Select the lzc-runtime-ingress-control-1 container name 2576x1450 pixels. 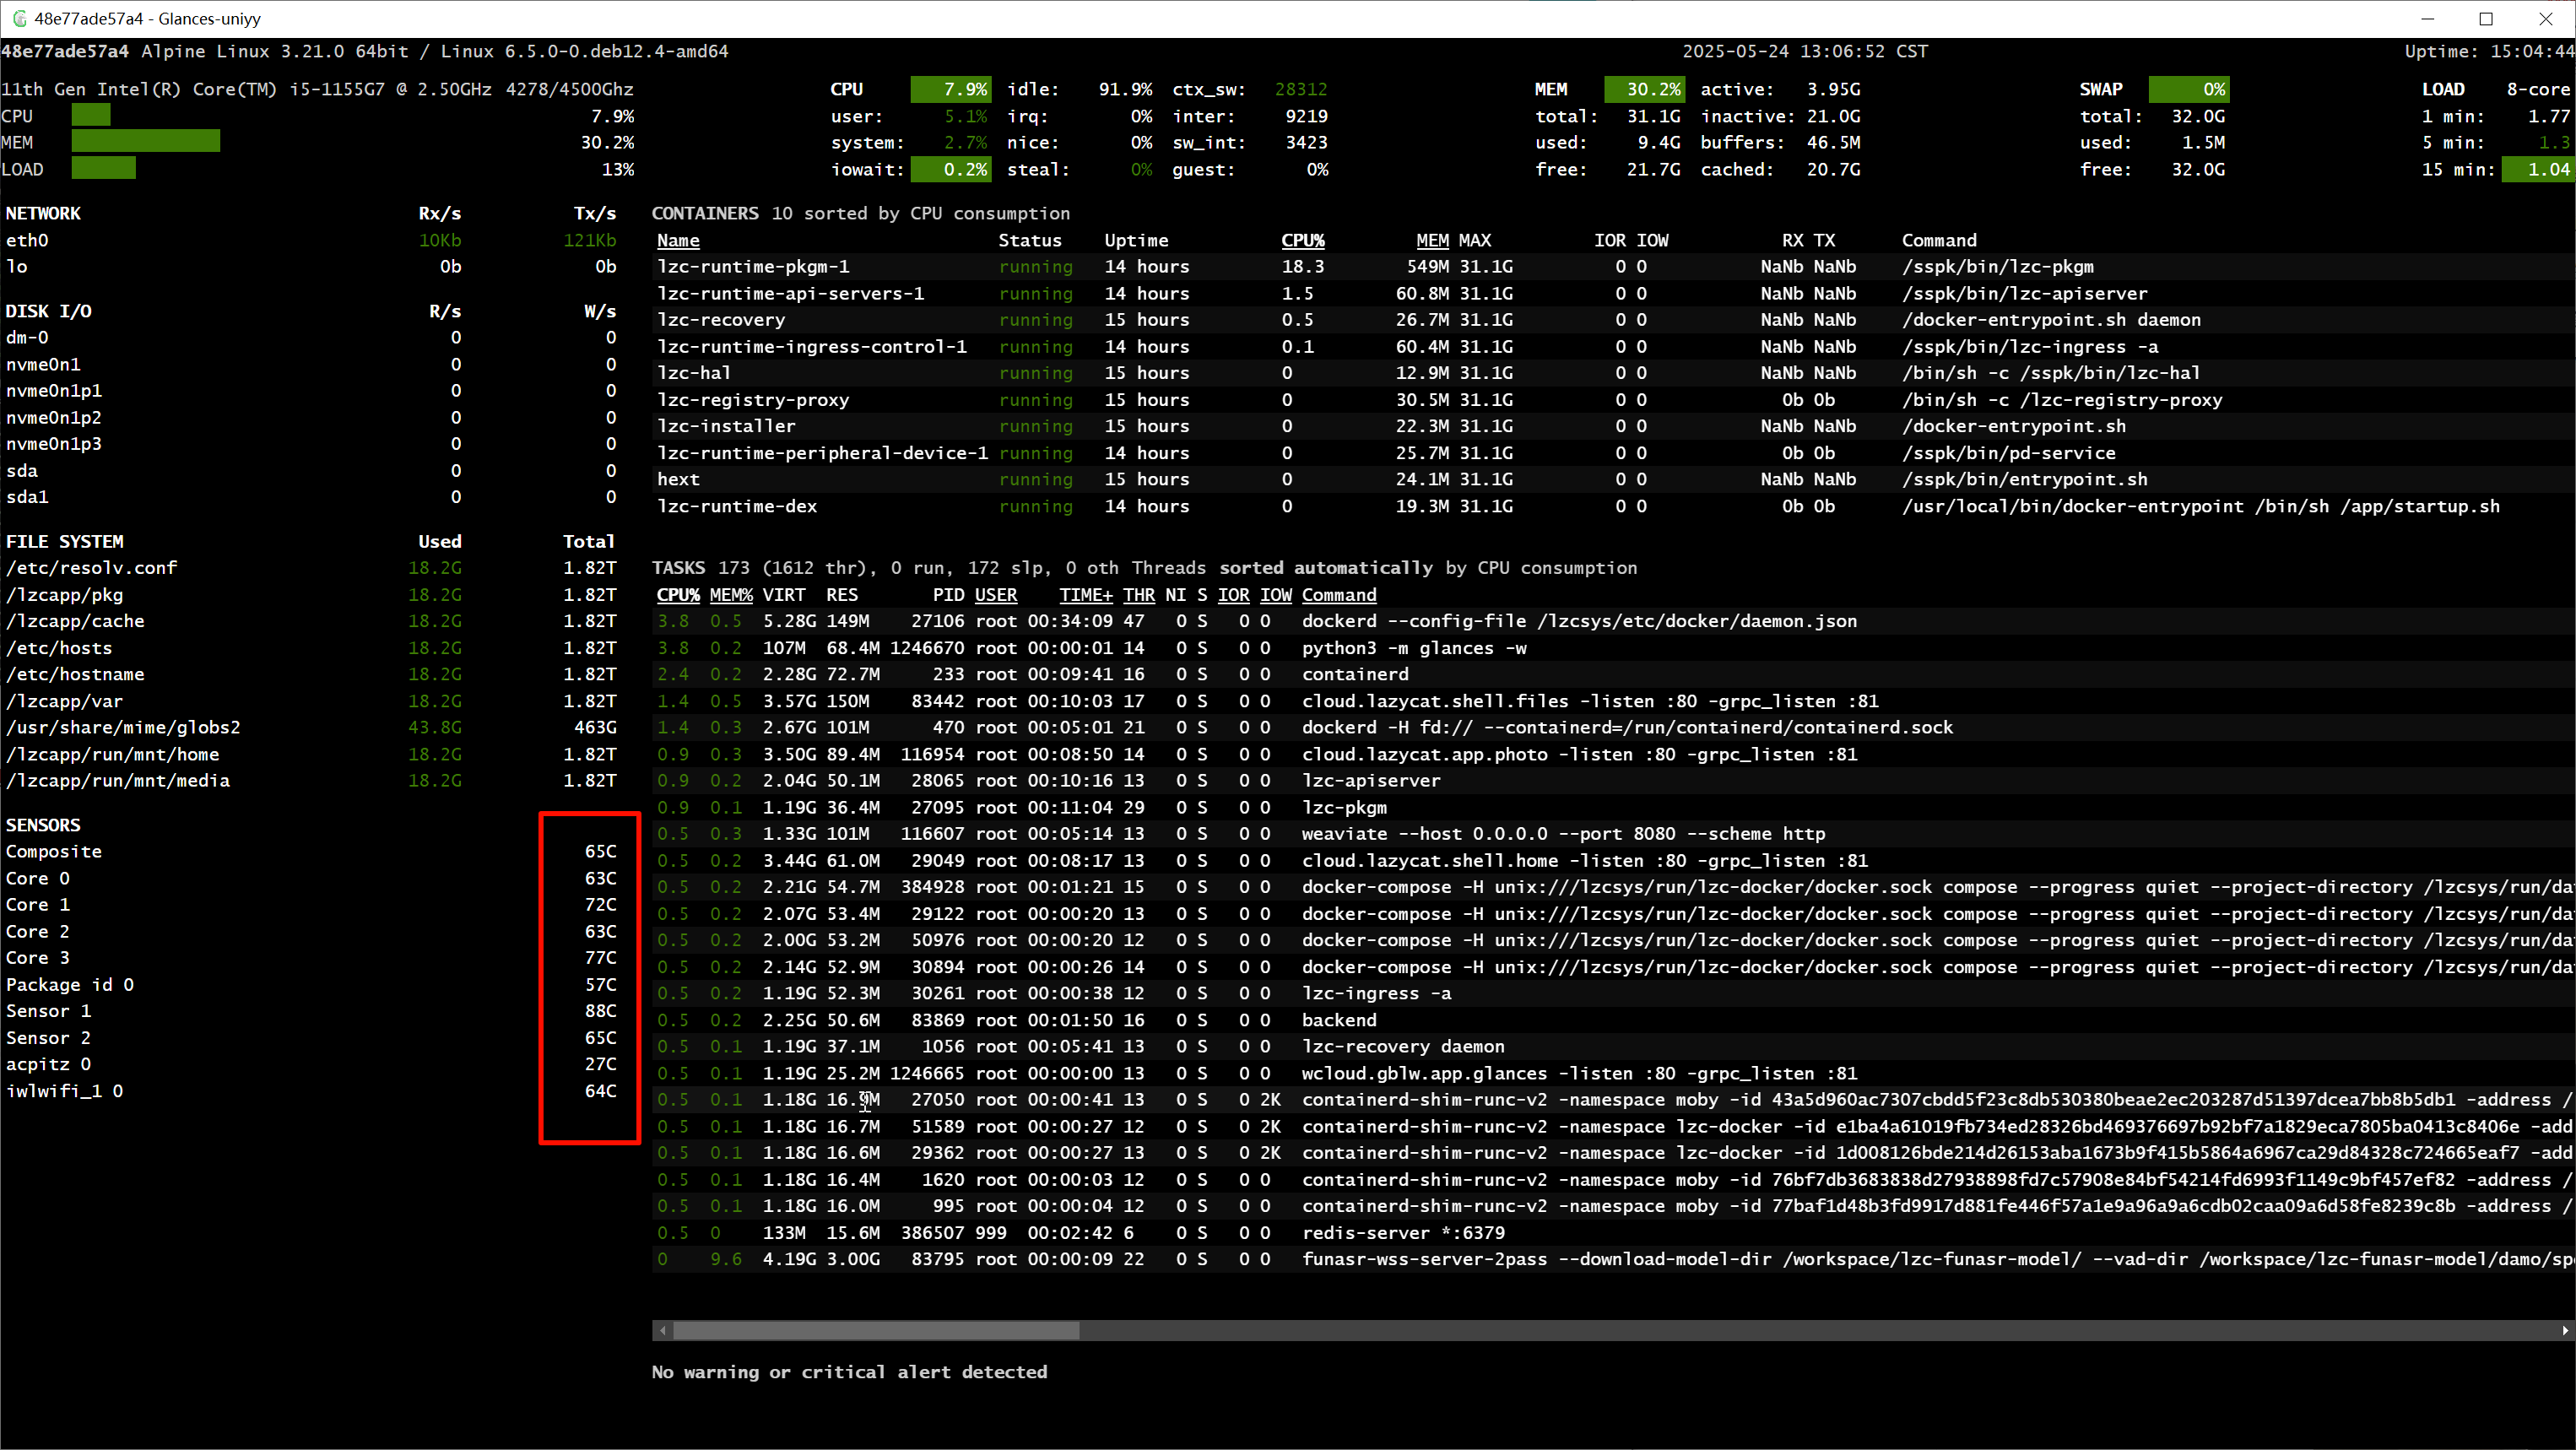click(x=812, y=347)
